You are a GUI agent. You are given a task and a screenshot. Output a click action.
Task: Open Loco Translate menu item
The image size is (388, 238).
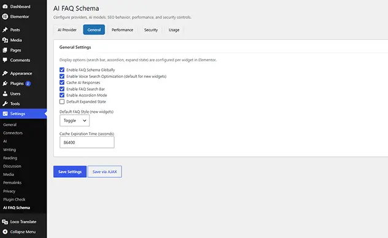pyautogui.click(x=23, y=221)
